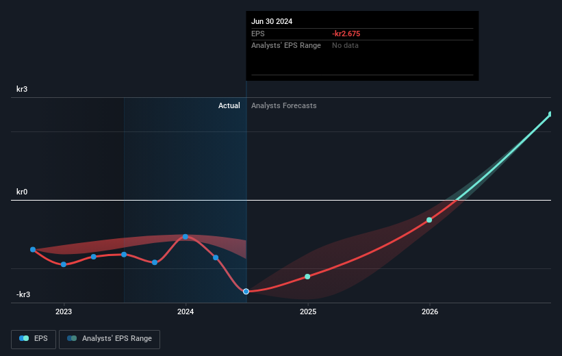
Task: Select the Jun 30 2024 EPS data point
Action: (x=246, y=292)
